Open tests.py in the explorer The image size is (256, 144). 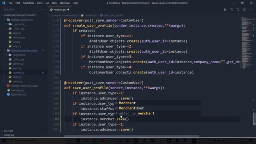click(17, 77)
